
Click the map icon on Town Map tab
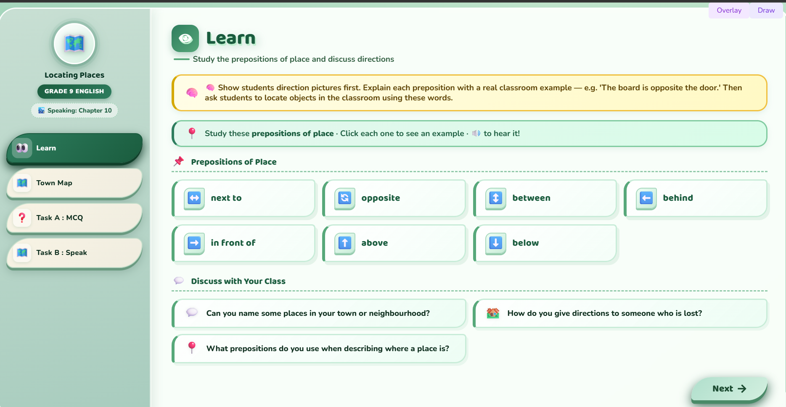coord(22,183)
